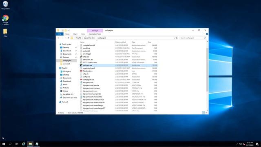Open the View ribbon tab

[x=83, y=34]
